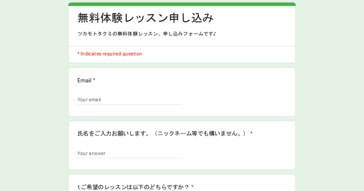
Task: Click the "Your email" input field
Action: 129,100
